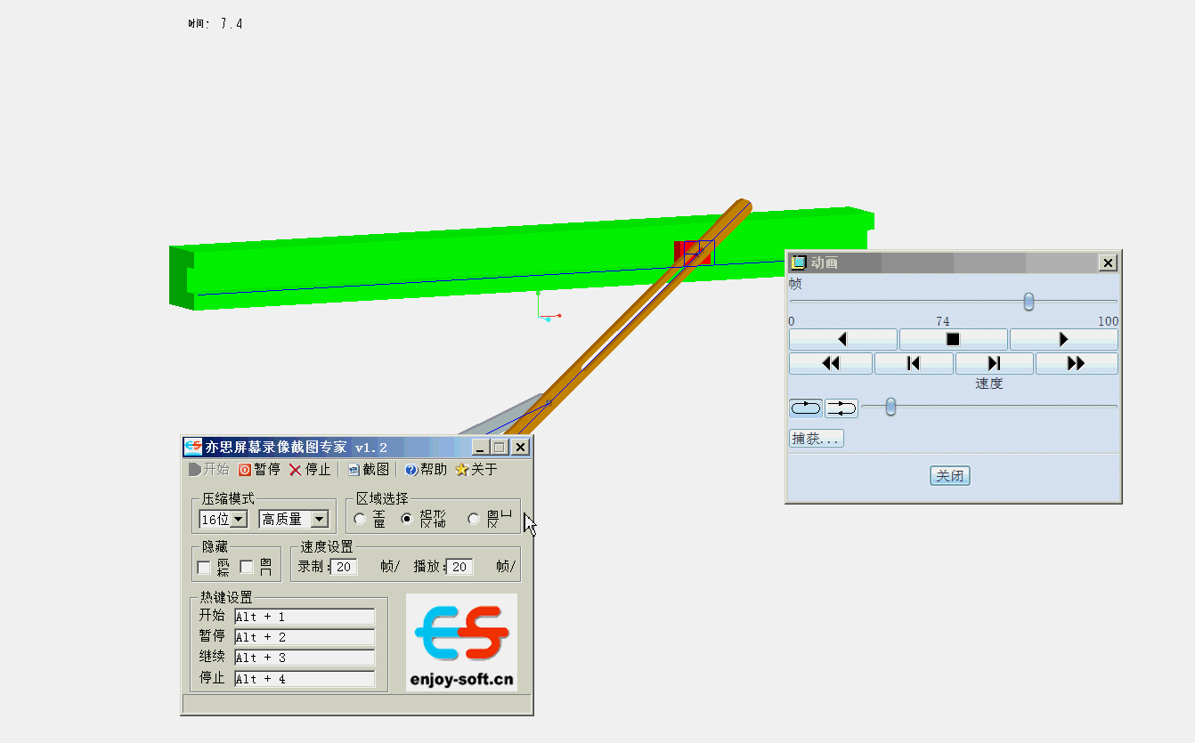Open the 捕获... capture dialog
The width and height of the screenshot is (1195, 743).
(x=817, y=439)
